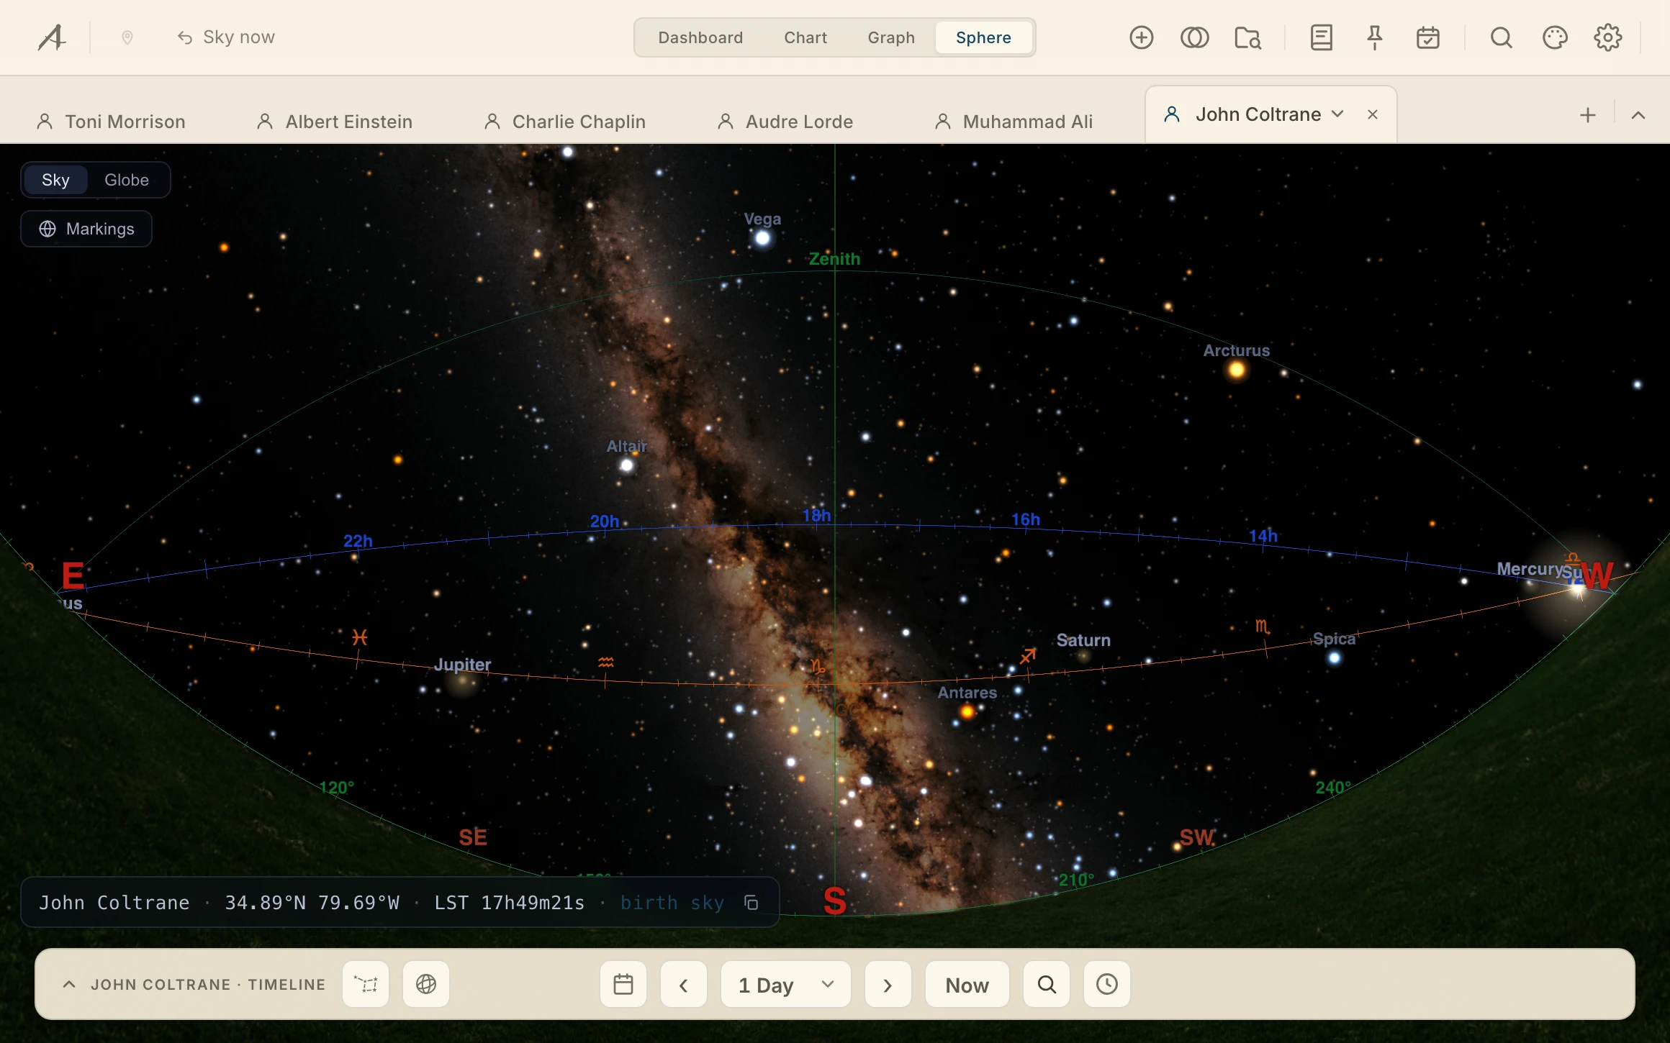Copy the birth sky info text

click(x=751, y=903)
